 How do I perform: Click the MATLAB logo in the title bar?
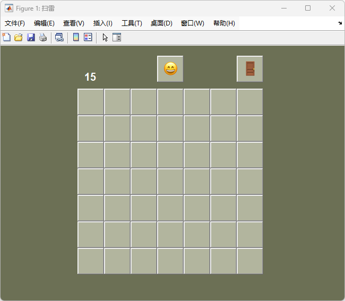point(9,8)
